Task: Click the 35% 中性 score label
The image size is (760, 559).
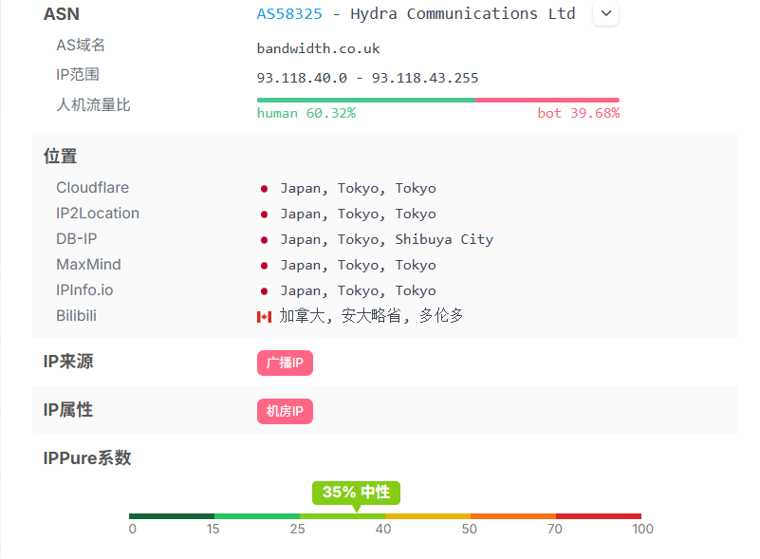Action: [356, 493]
